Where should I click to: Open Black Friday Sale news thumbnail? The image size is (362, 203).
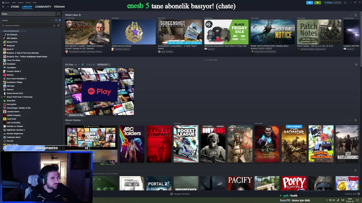tap(226, 32)
